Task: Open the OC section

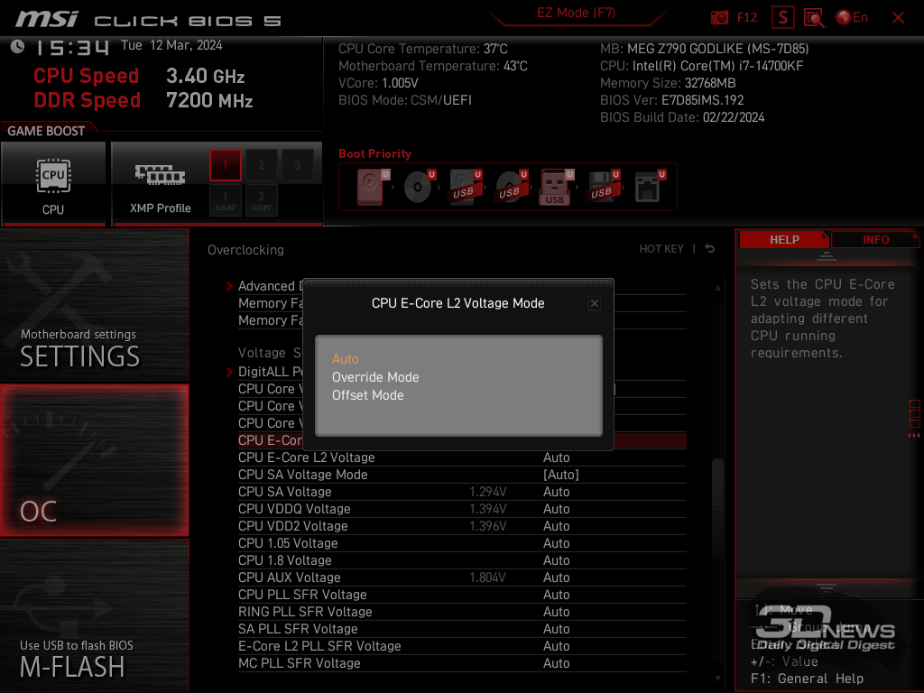Action: [94, 460]
